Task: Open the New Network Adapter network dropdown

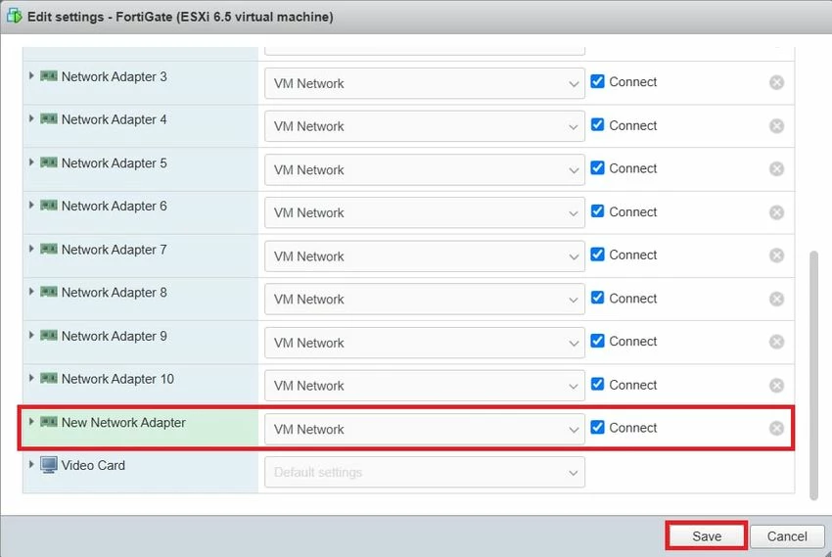Action: pyautogui.click(x=425, y=429)
